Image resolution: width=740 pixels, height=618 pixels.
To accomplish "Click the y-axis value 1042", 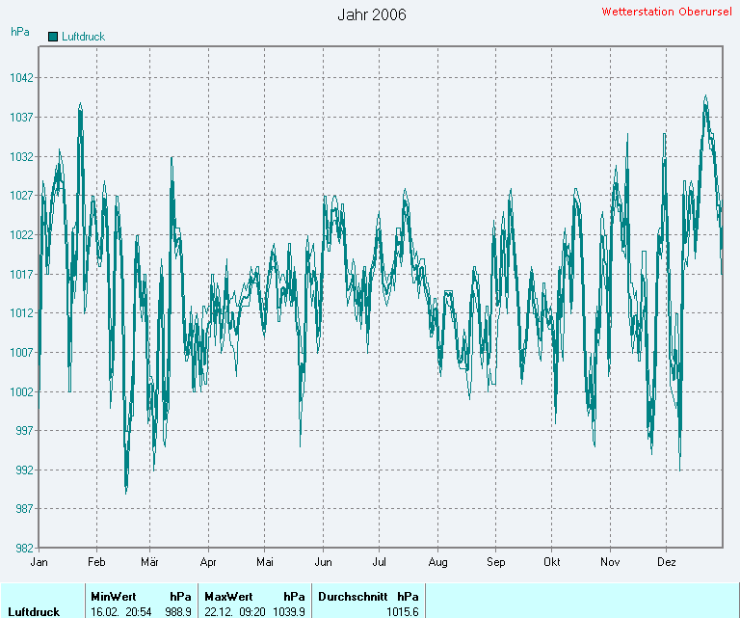I will pyautogui.click(x=22, y=77).
